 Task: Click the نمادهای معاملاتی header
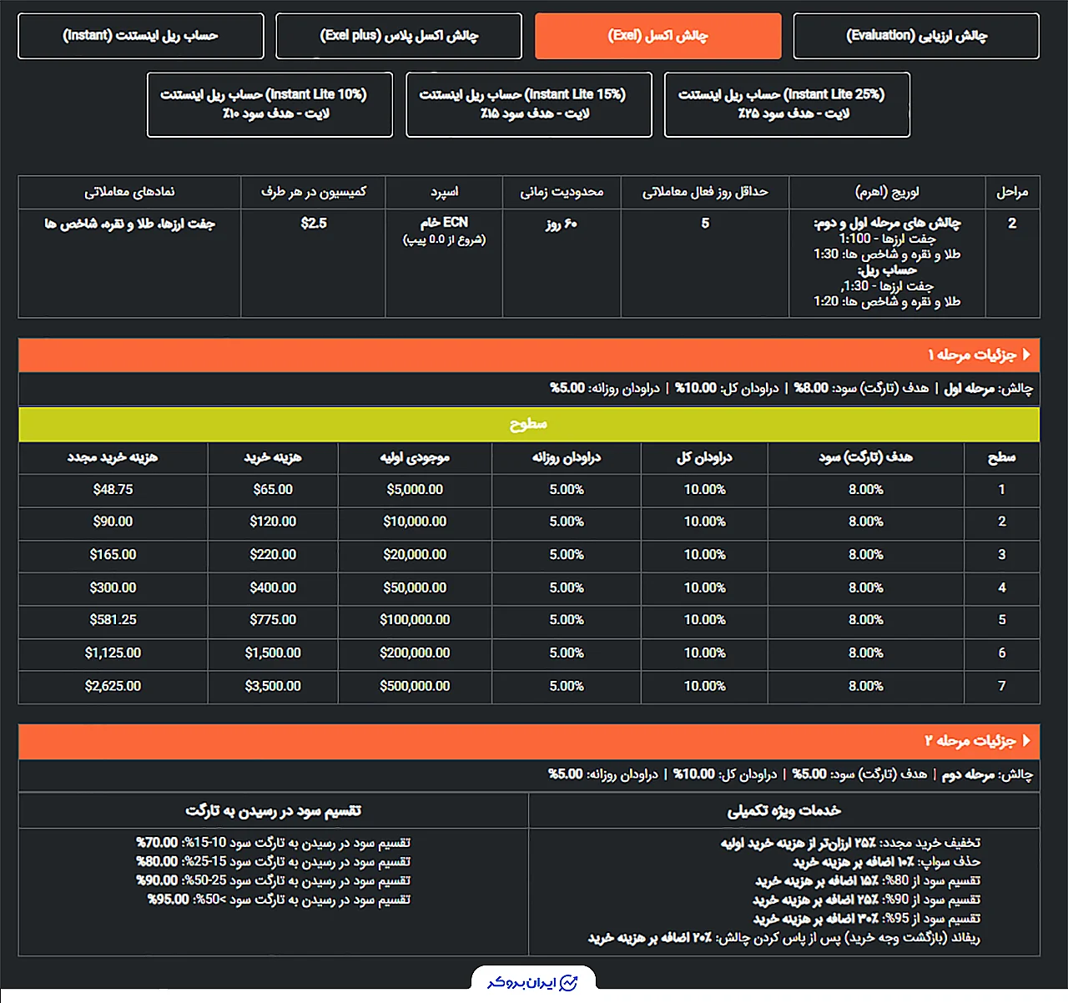pos(129,192)
